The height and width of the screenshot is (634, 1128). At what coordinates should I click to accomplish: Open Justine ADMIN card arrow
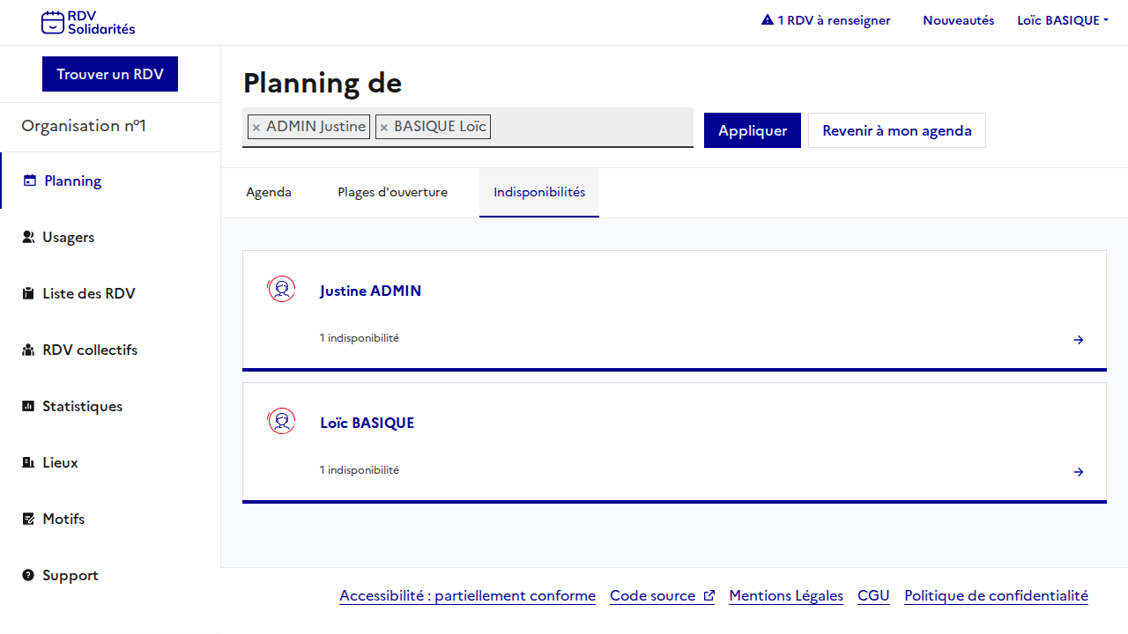tap(1078, 340)
